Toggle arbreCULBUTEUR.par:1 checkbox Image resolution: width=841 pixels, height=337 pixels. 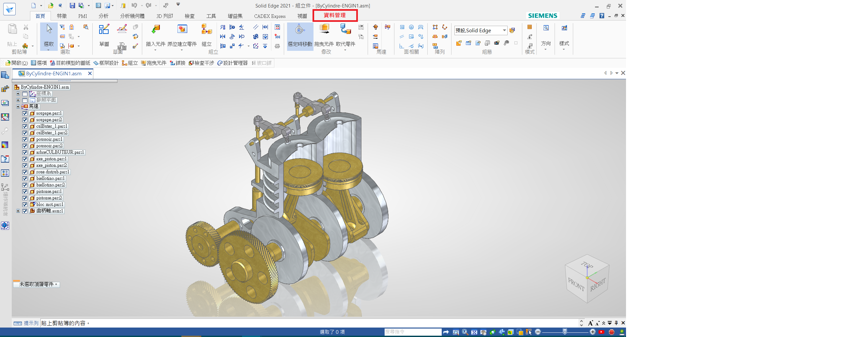point(25,153)
